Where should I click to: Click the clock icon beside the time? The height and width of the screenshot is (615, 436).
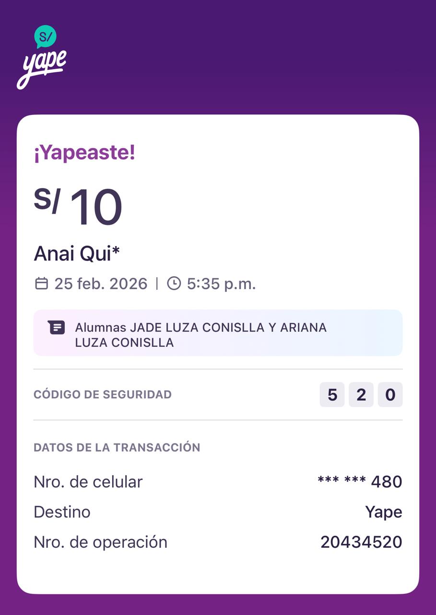pos(174,283)
